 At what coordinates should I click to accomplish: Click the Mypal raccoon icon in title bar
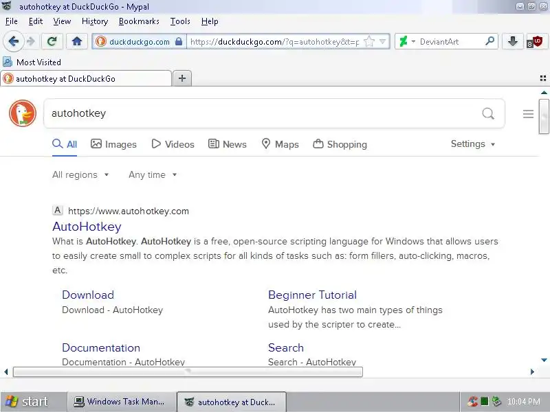[7, 6]
